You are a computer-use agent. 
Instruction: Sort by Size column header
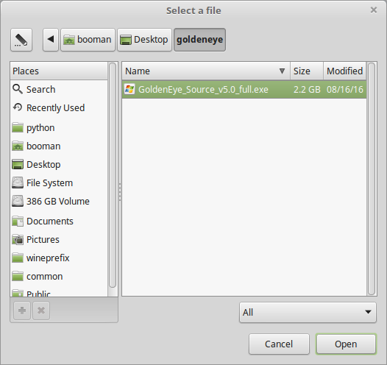coord(307,71)
